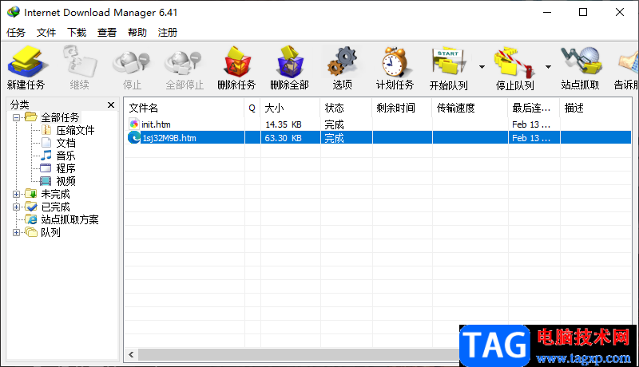Sort by 大小 column header

coord(290,108)
